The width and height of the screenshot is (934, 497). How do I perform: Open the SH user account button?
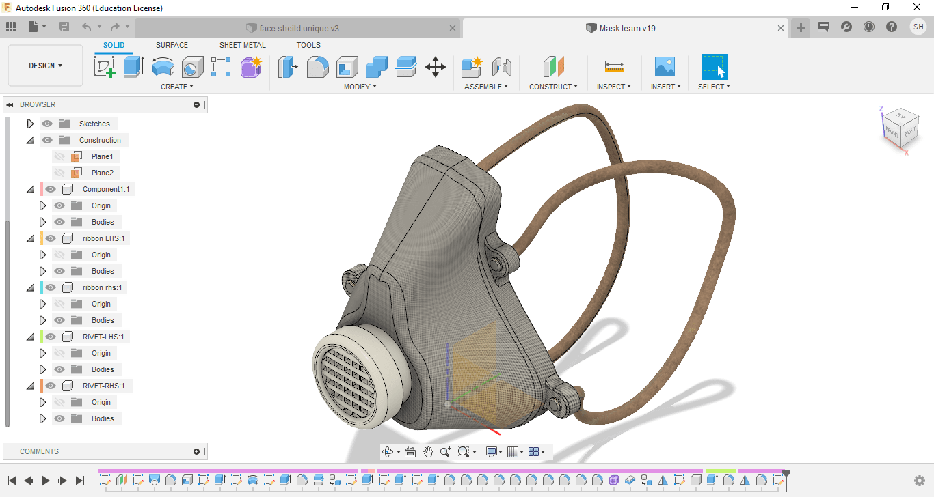(x=918, y=27)
